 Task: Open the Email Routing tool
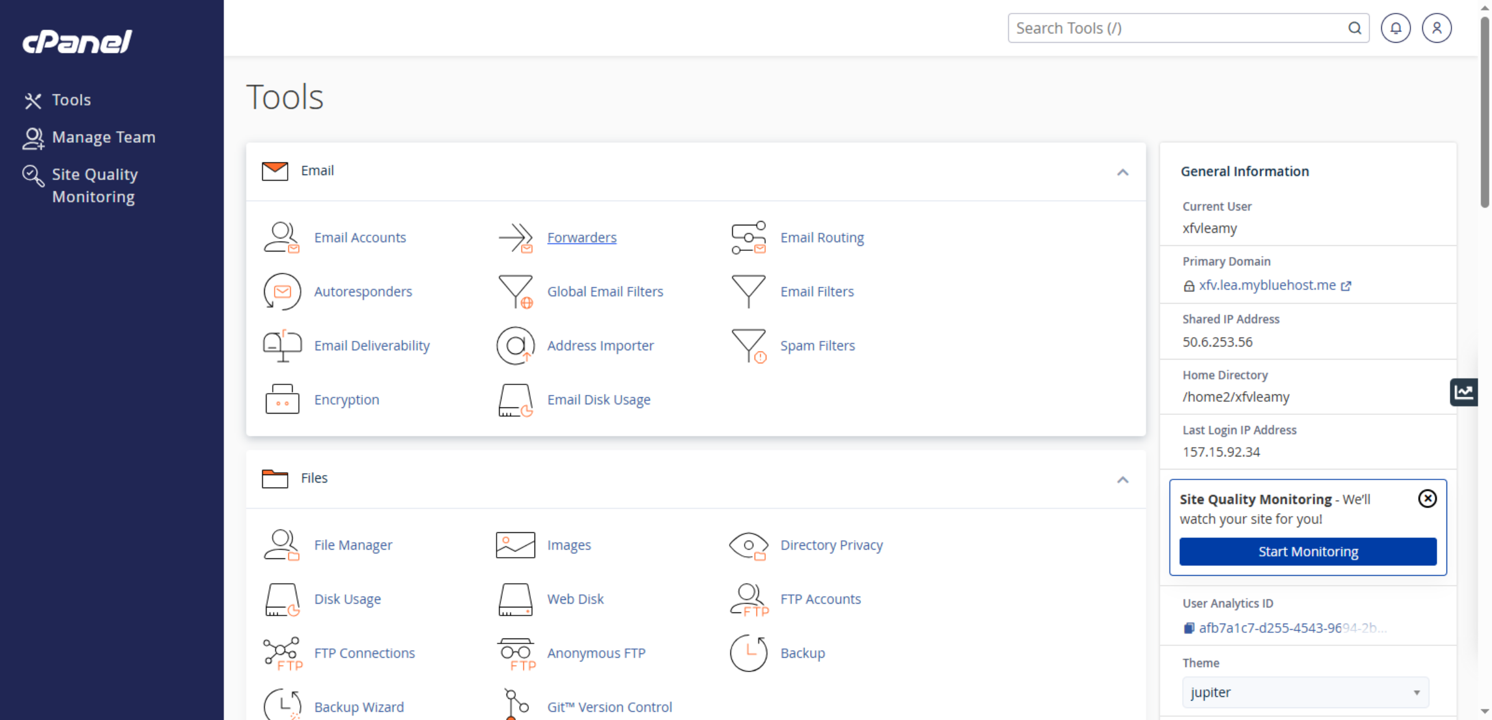pyautogui.click(x=822, y=237)
